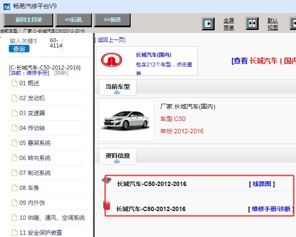Go back with <<后退 button

point(73,20)
